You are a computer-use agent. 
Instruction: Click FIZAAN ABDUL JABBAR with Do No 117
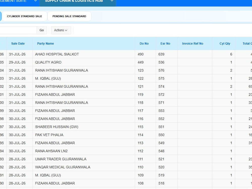pyautogui.click(x=84, y=111)
